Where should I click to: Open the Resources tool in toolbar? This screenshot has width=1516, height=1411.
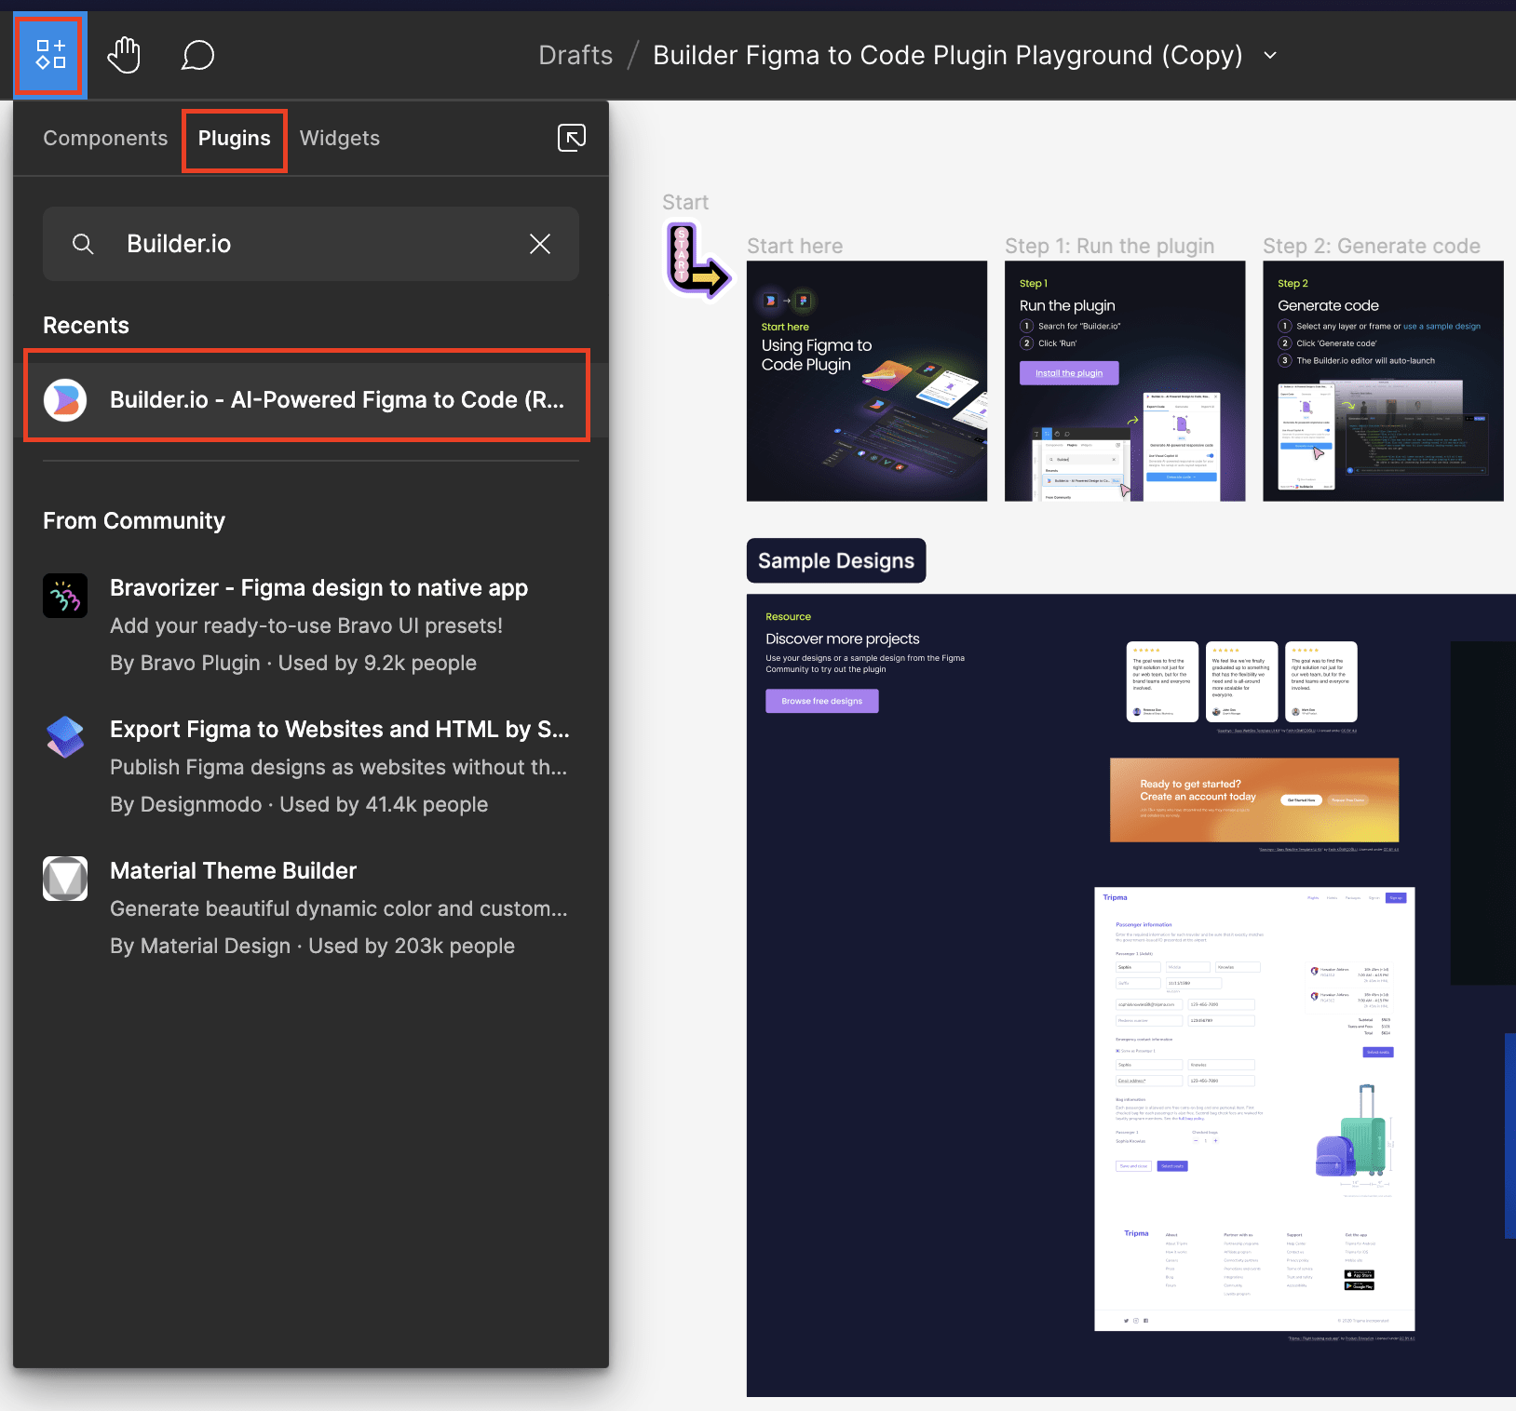(x=50, y=55)
